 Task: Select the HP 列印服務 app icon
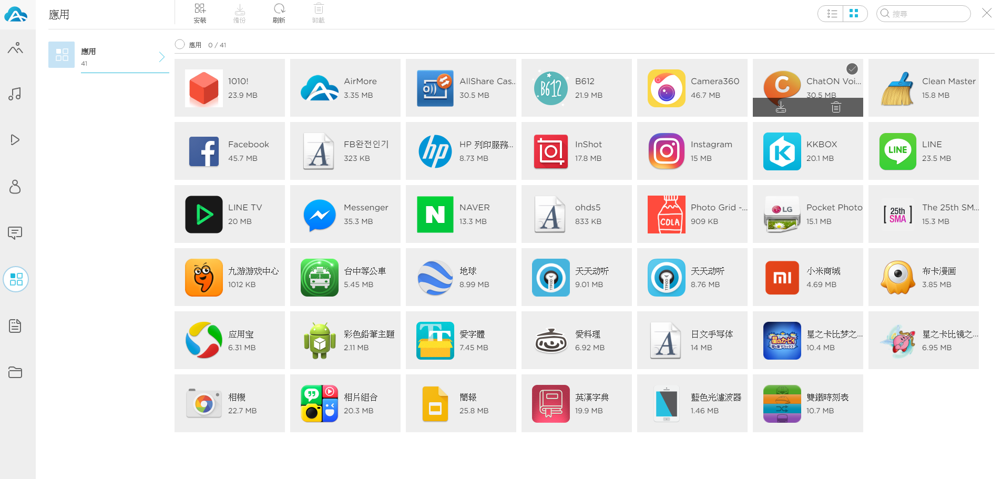tap(435, 151)
